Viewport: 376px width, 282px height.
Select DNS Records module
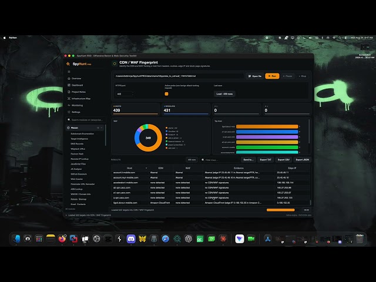coord(77,144)
